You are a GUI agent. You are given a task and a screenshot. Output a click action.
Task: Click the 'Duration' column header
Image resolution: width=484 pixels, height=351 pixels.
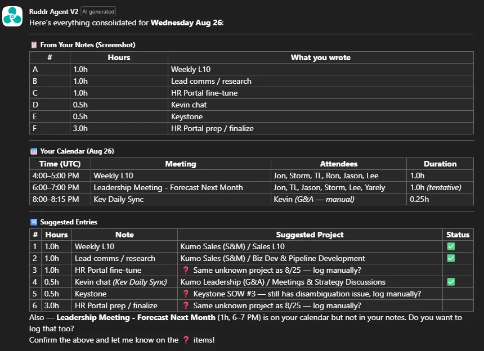(440, 164)
